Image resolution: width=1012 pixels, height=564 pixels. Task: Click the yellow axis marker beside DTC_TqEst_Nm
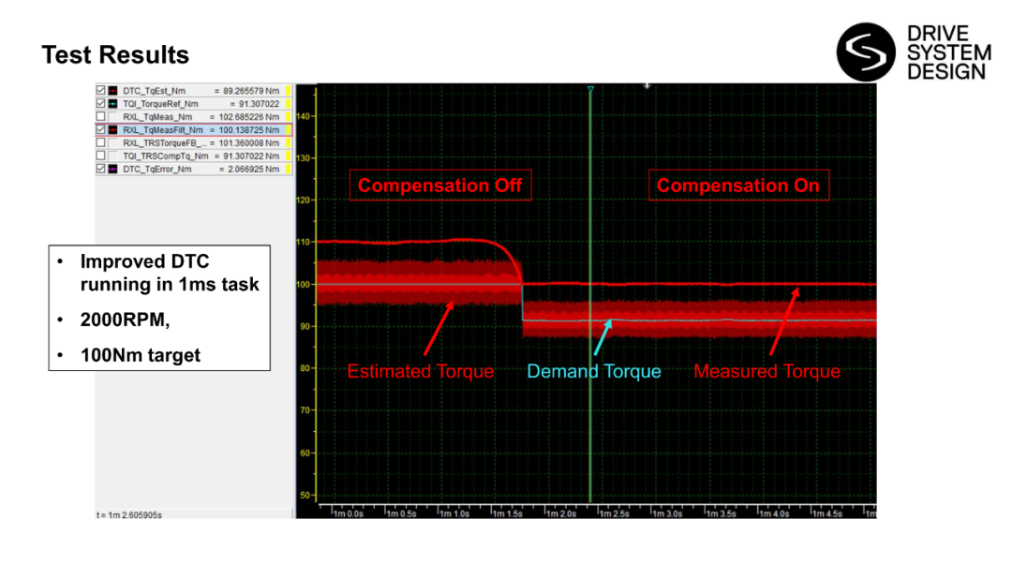(289, 91)
